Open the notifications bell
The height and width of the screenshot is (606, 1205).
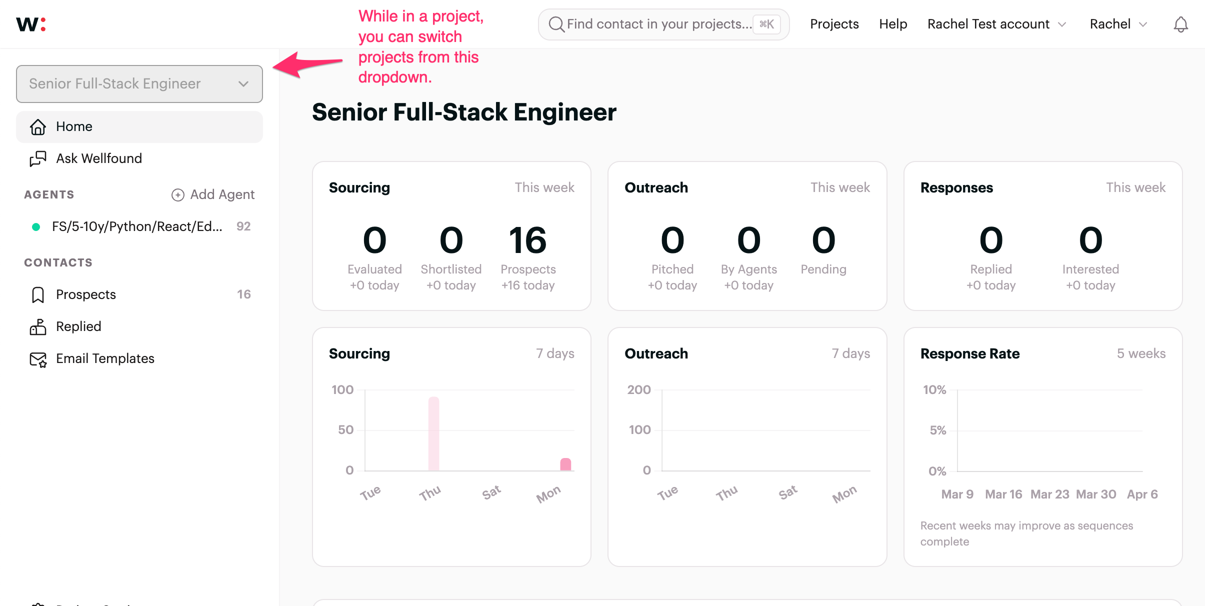[x=1180, y=24]
